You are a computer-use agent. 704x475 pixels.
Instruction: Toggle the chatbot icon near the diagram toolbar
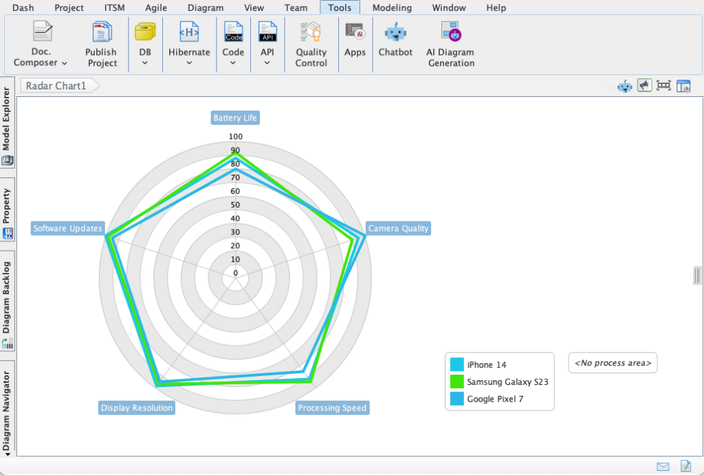pos(624,86)
